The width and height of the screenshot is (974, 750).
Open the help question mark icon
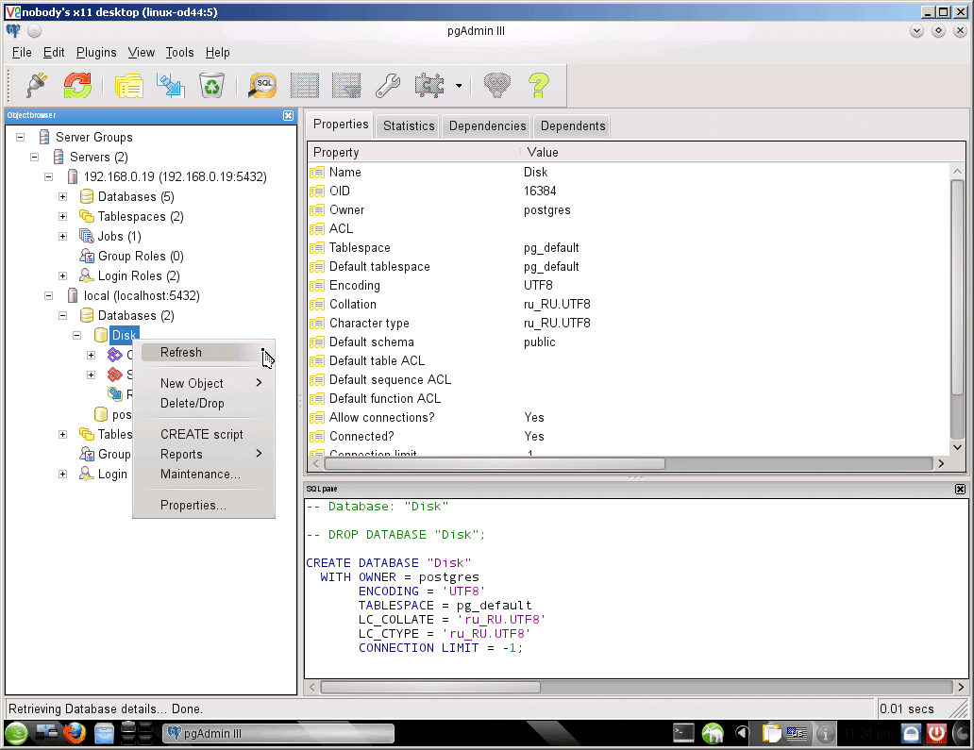[539, 86]
